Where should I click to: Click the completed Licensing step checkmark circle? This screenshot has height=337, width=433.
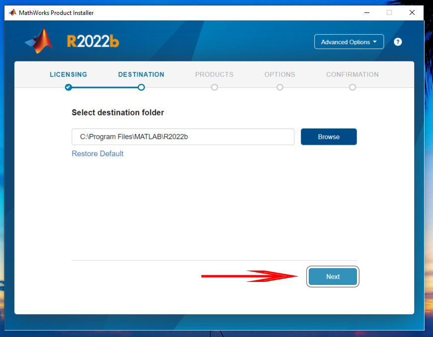[68, 87]
